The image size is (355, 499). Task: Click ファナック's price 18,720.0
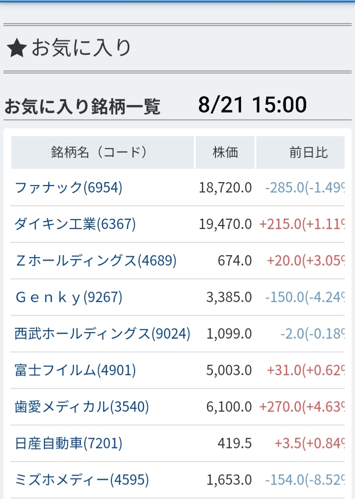point(225,188)
